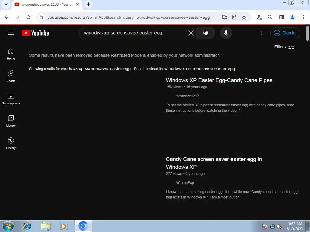The image size is (310, 232).
Task: Open Candy Cane screen saver easter egg video
Action: click(214, 163)
